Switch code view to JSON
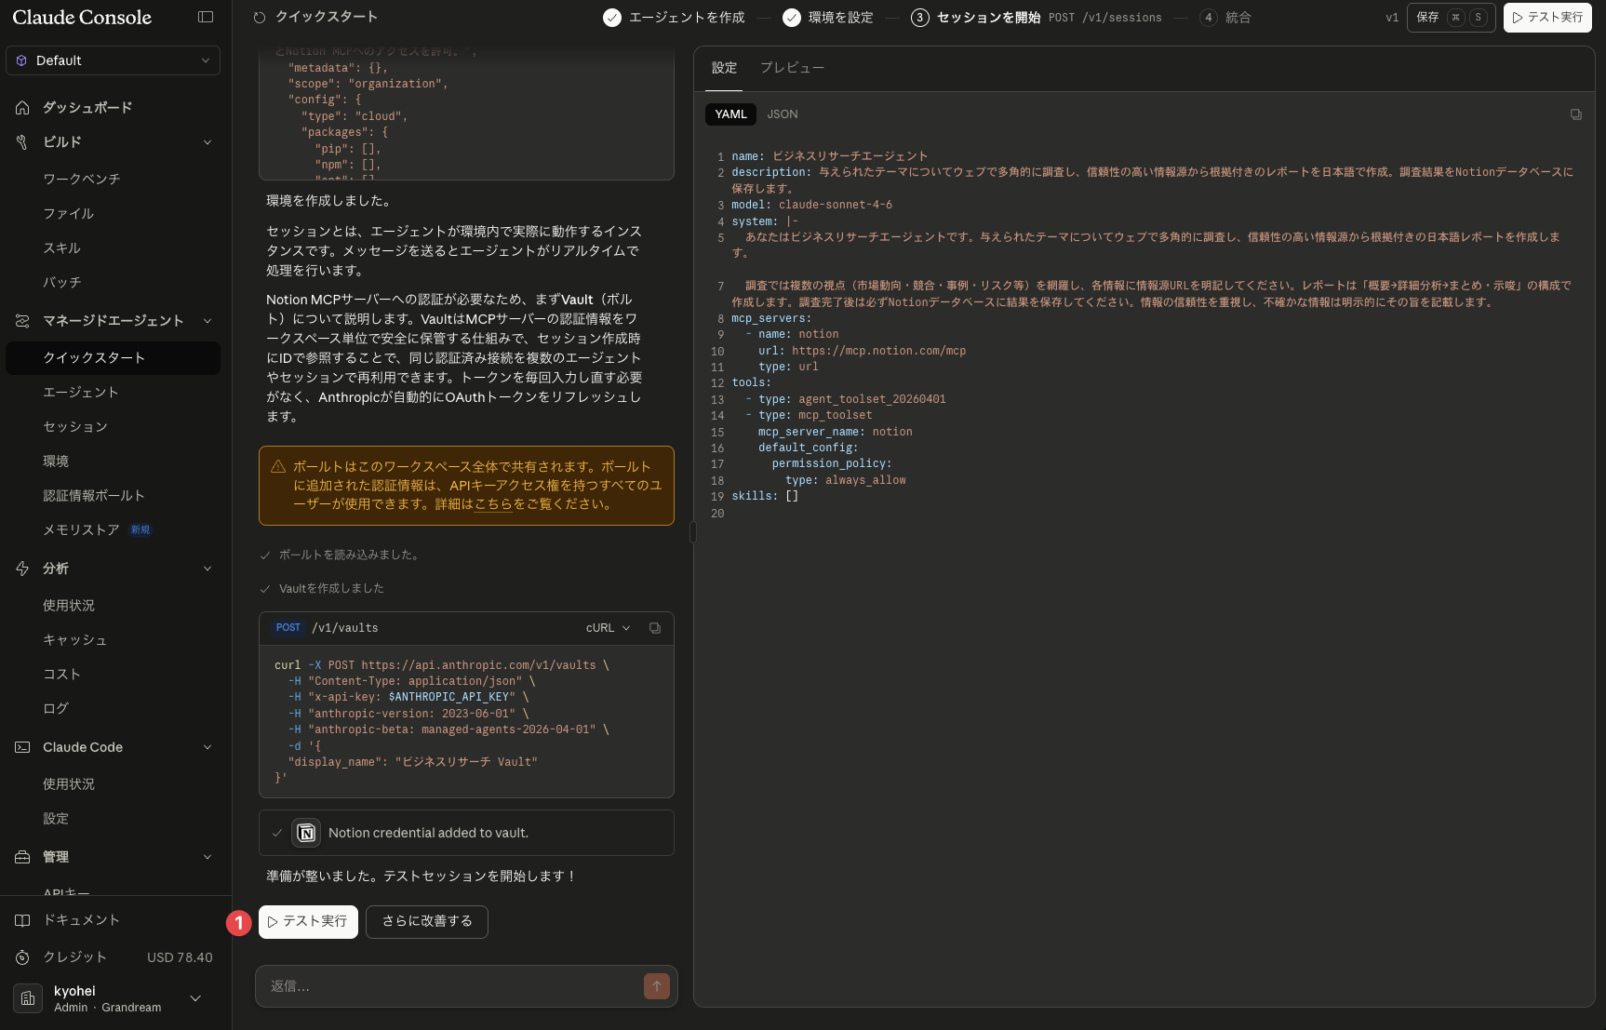Screen dimensions: 1606x1030 782,114
